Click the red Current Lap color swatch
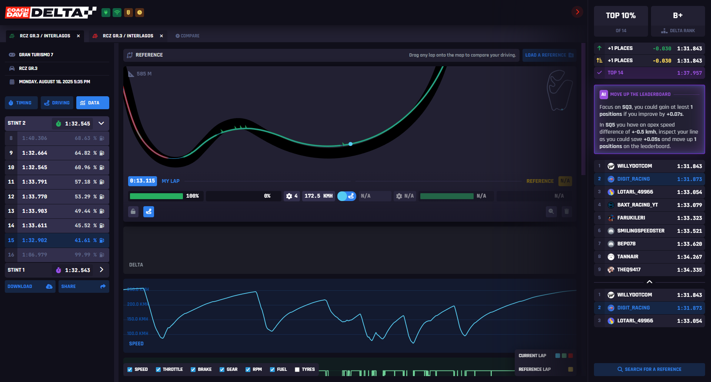The image size is (711, 382). pos(571,356)
